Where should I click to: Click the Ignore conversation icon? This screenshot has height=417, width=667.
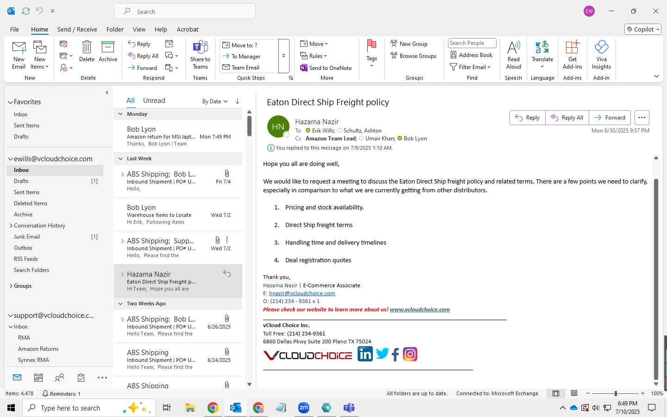tap(64, 44)
